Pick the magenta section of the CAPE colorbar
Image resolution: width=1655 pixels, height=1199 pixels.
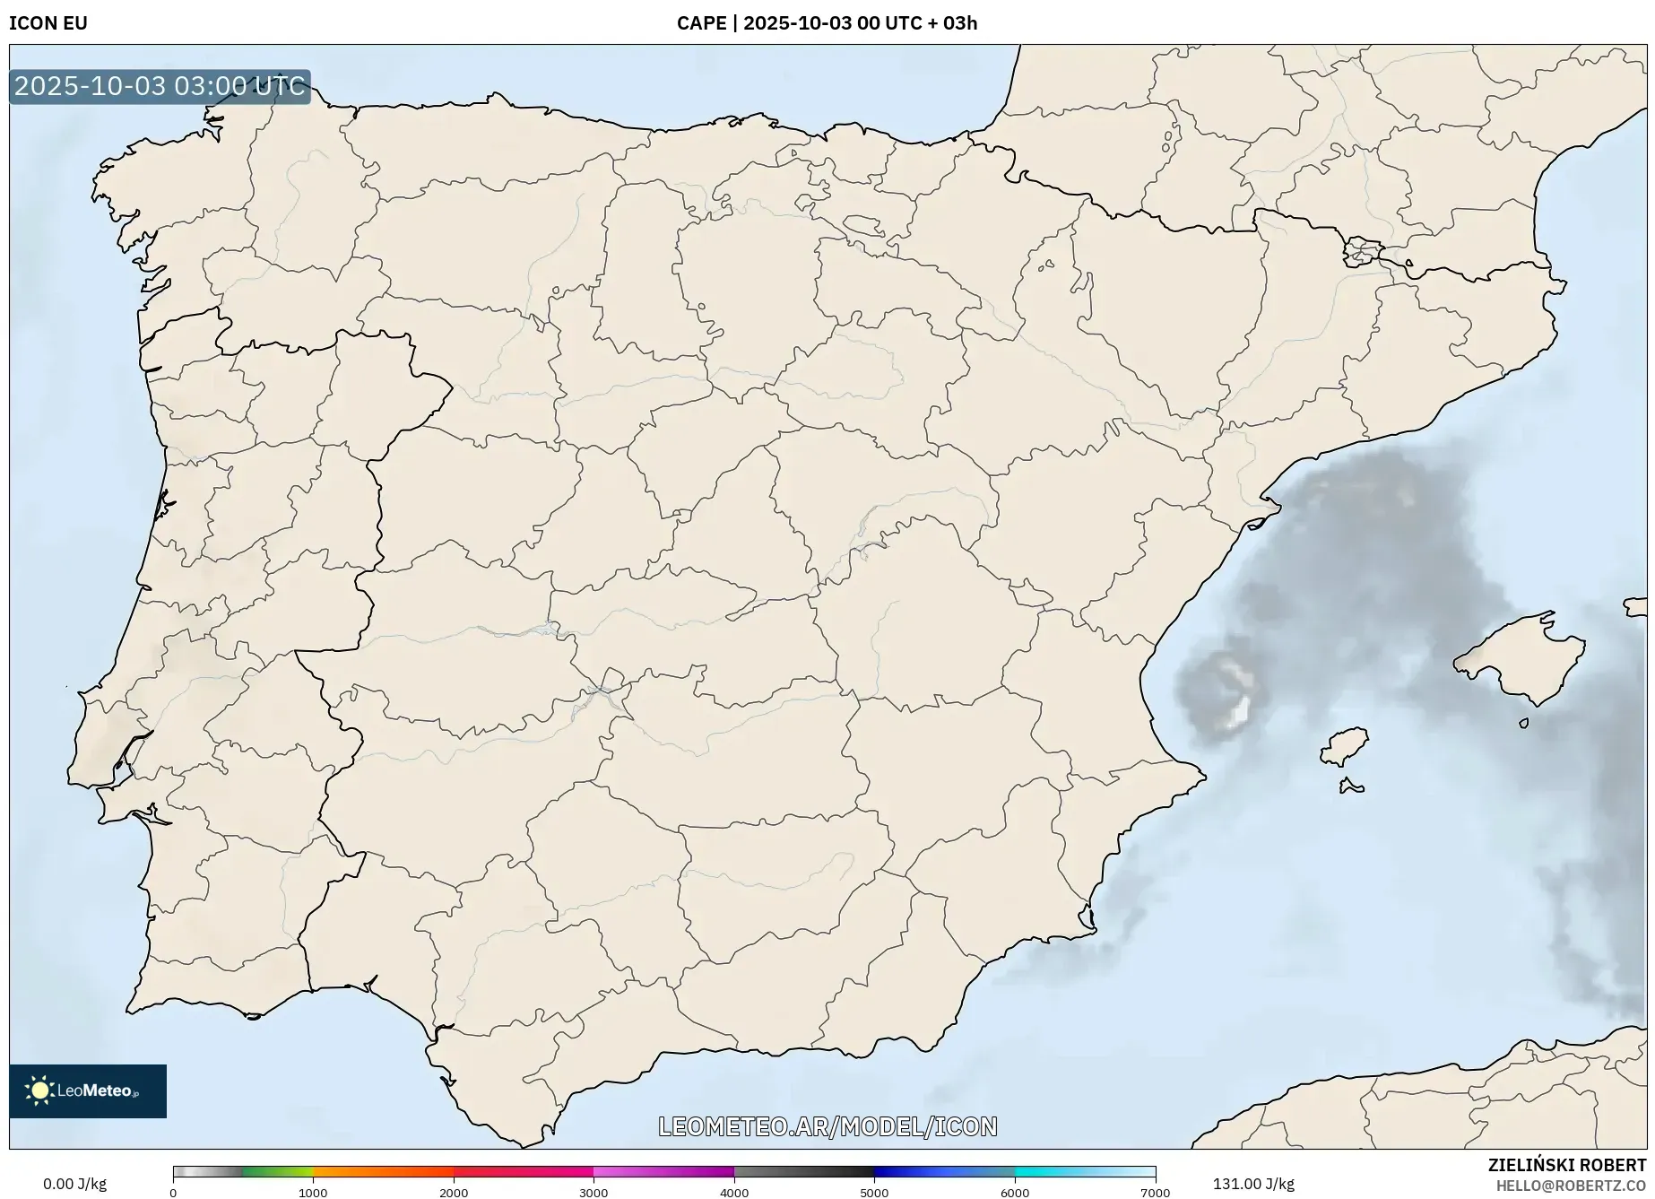(663, 1171)
